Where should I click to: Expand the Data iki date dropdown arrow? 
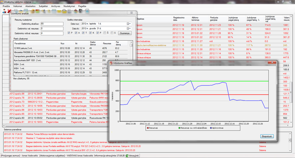[130, 28]
